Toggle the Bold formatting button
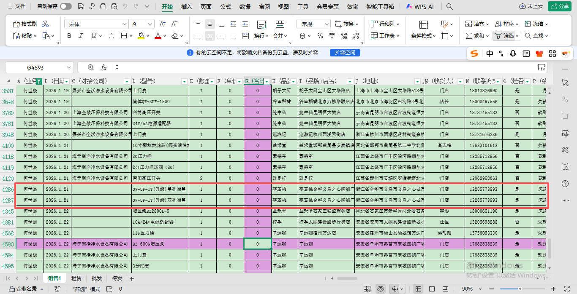Screen dimensions: 577x294 [69, 36]
